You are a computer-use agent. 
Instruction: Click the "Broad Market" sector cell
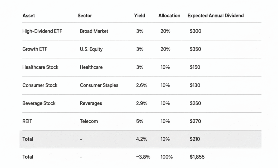[94, 31]
